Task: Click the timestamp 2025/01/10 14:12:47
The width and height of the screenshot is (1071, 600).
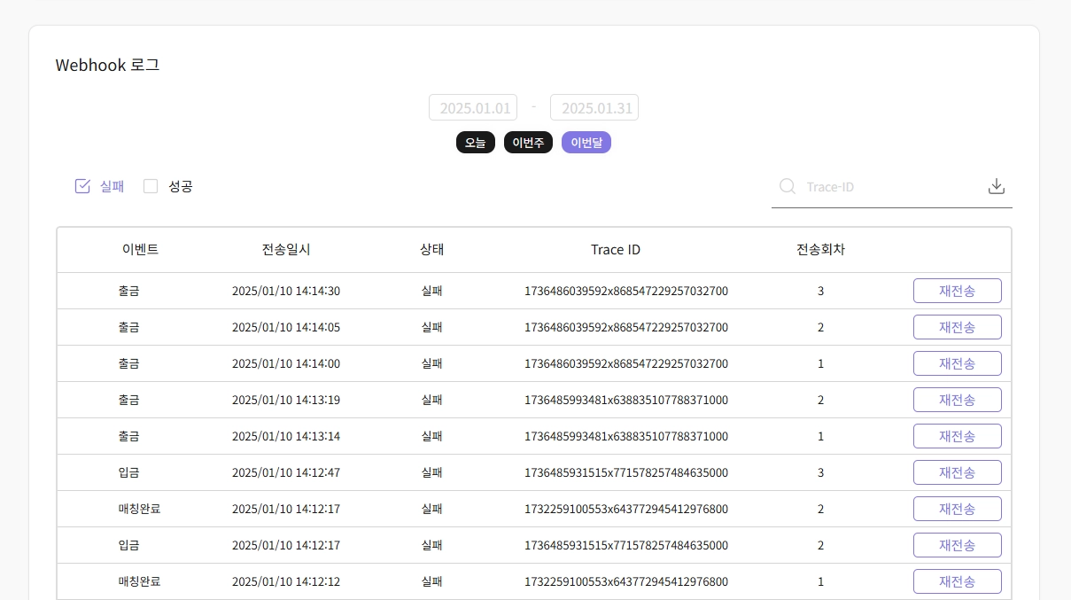Action: tap(286, 472)
